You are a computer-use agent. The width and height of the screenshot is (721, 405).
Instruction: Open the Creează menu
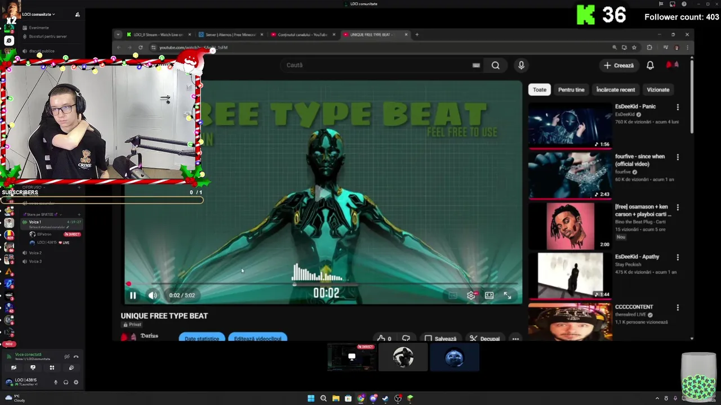(x=618, y=65)
